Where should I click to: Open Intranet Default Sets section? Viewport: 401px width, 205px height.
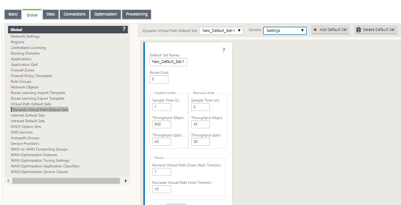coord(28,121)
